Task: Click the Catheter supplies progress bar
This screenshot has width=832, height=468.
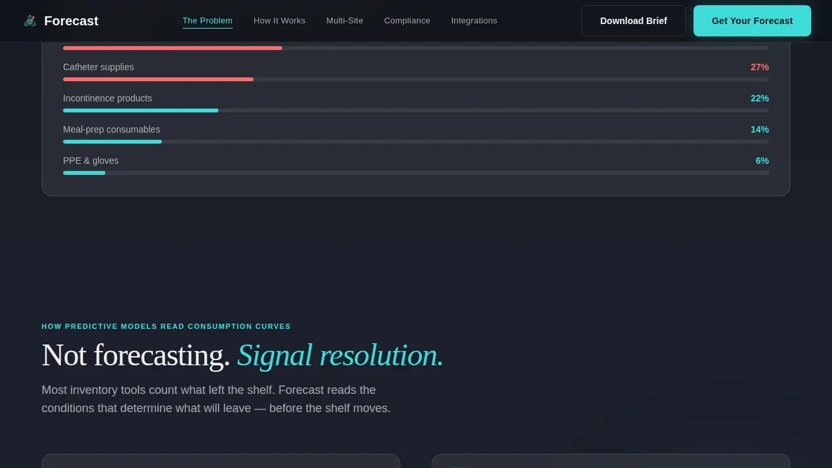Action: [x=416, y=79]
